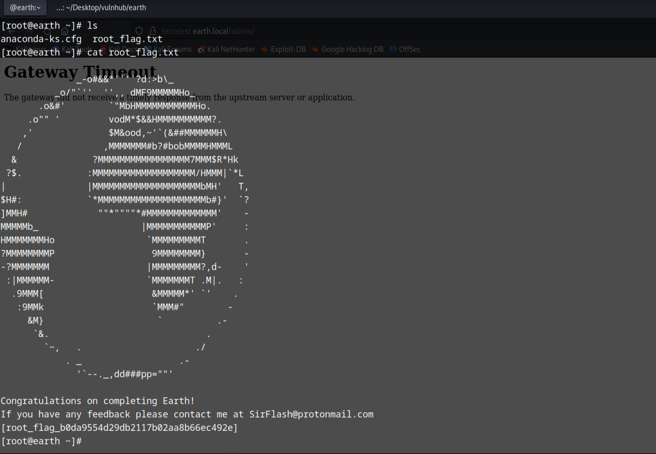Click the OffSec bookmark favicon

point(393,49)
